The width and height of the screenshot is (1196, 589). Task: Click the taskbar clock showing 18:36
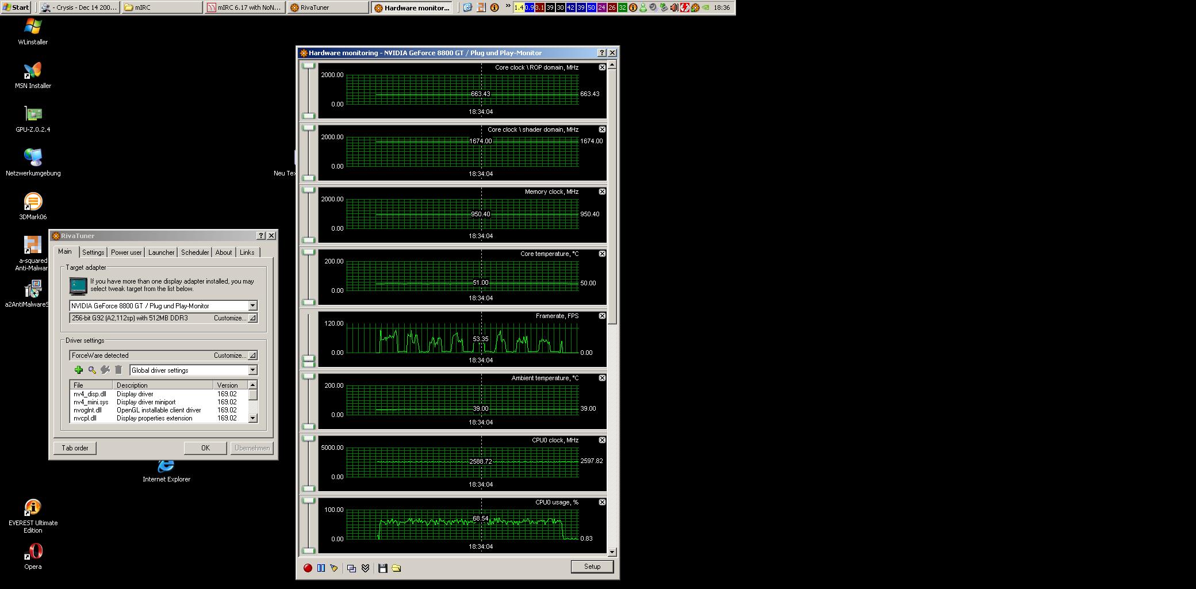[722, 7]
